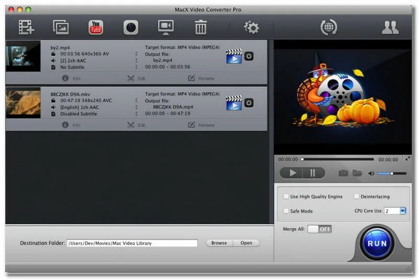Open gear settings for 88CZJKK D9A.mkv output

coord(249,103)
